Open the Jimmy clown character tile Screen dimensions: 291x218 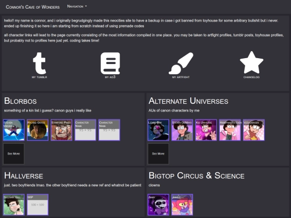(158, 205)
